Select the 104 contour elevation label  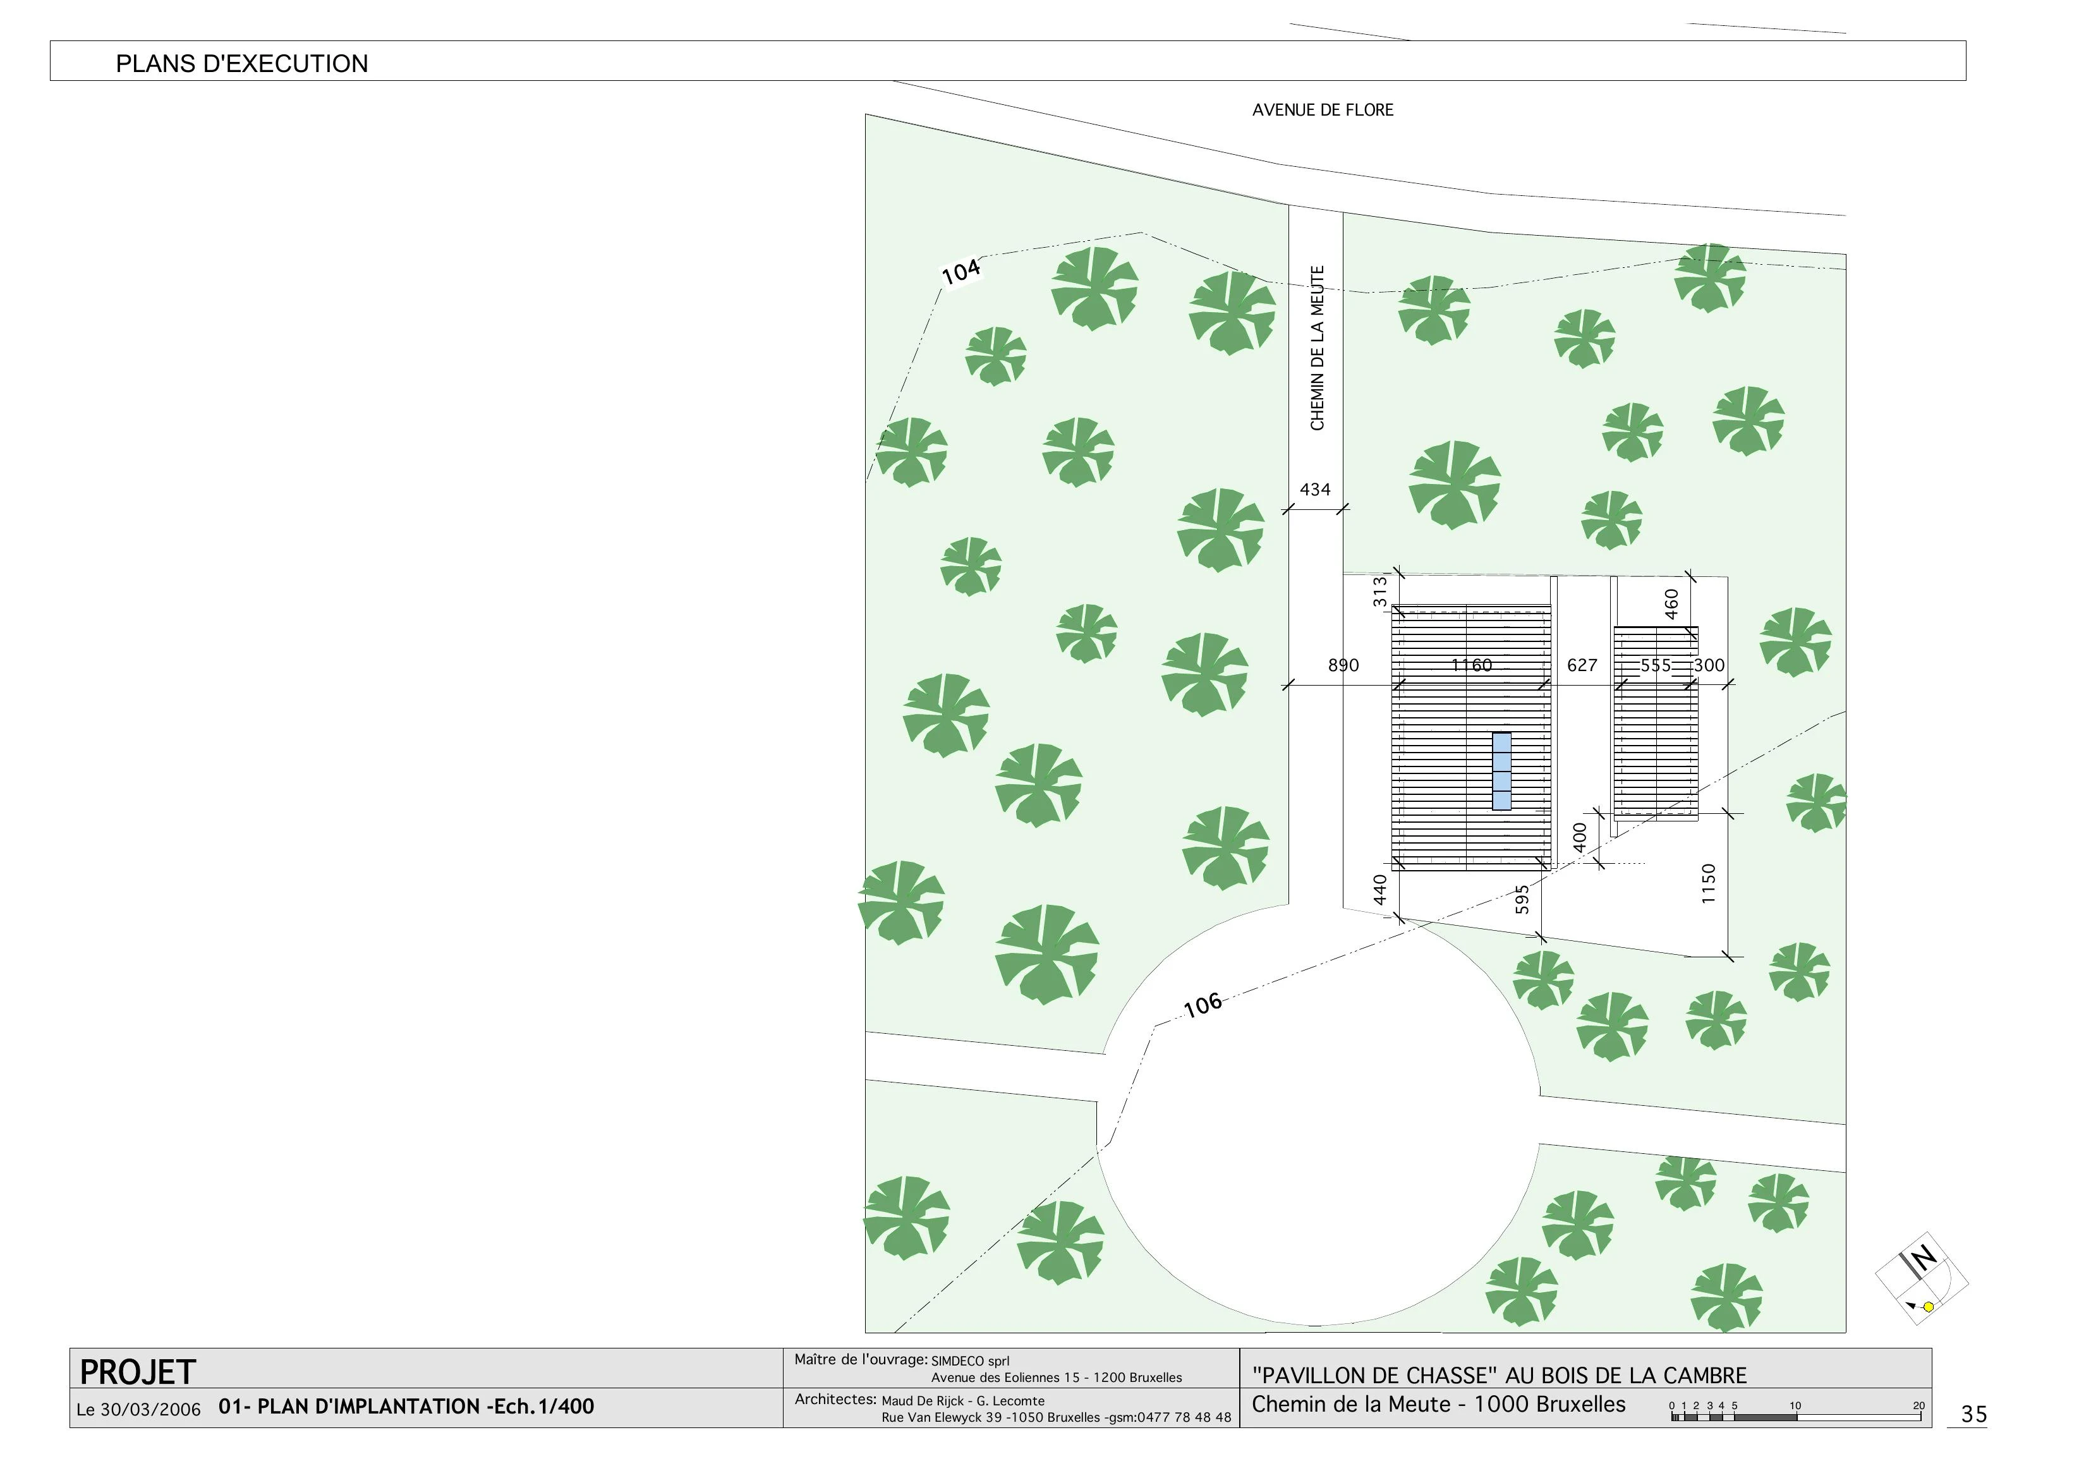(x=961, y=271)
